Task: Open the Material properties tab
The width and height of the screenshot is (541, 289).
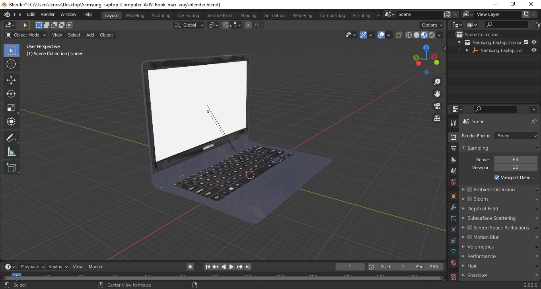Action: click(x=453, y=263)
